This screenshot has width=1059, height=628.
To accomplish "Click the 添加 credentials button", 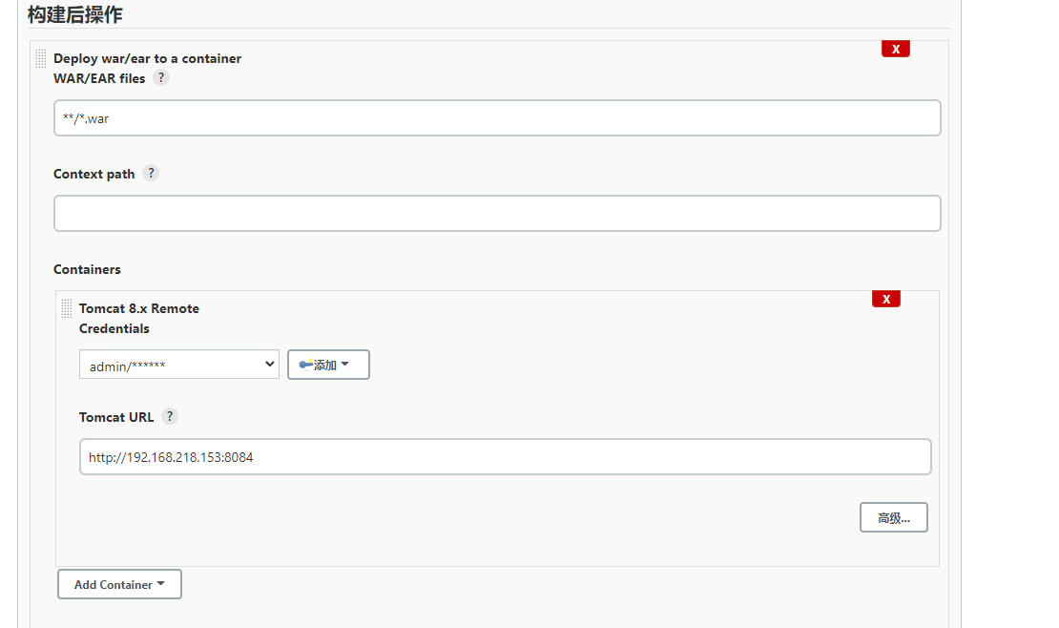I will pos(328,365).
